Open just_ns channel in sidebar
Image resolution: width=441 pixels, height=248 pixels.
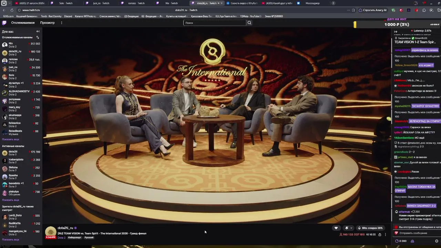tap(21, 69)
